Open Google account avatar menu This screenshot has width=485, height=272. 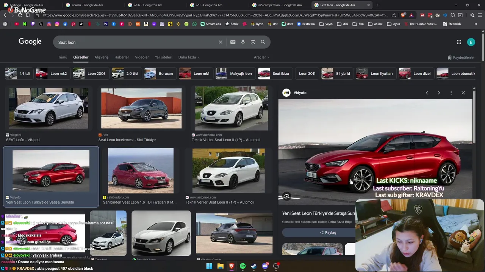(471, 42)
